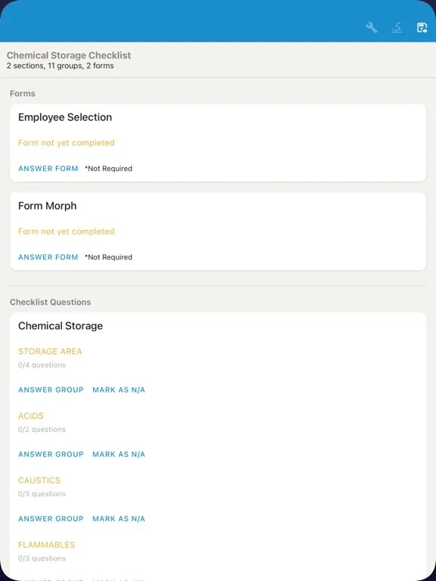This screenshot has width=436, height=581.
Task: Open the STORAGE AREA group heading
Action: (50, 351)
